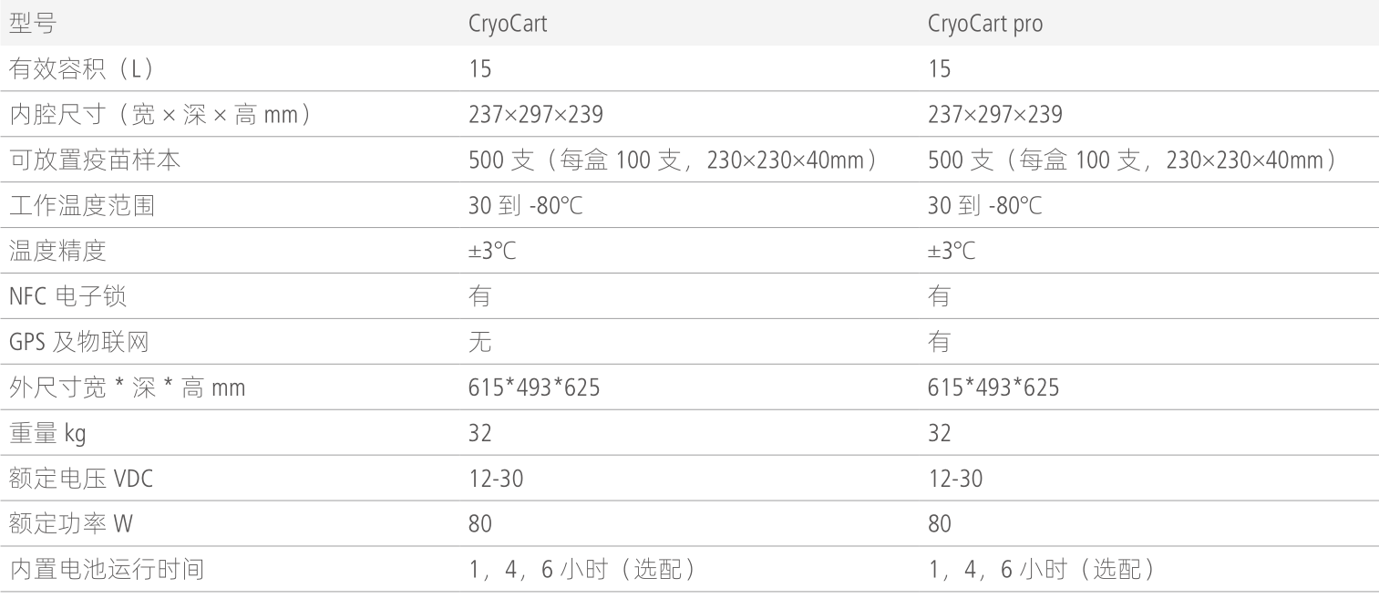This screenshot has height=599, width=1379.
Task: Click the NFC 电子锁 row label
Action: (67, 297)
